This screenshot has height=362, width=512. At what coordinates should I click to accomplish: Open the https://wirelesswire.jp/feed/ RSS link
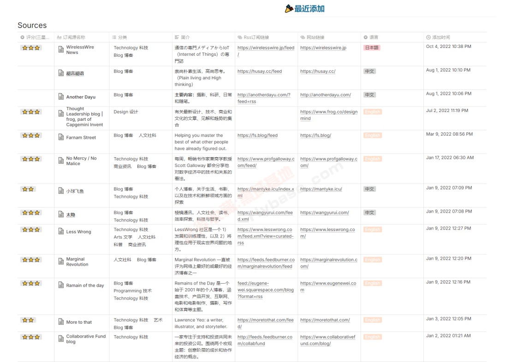266,51
